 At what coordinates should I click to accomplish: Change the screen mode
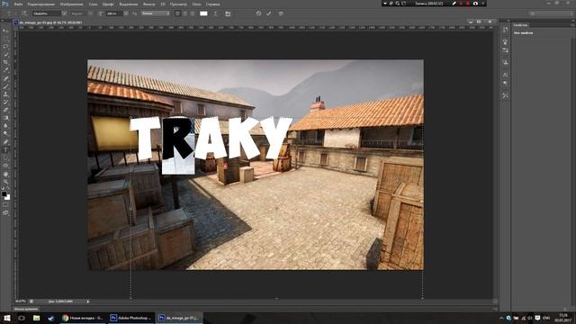click(5, 212)
